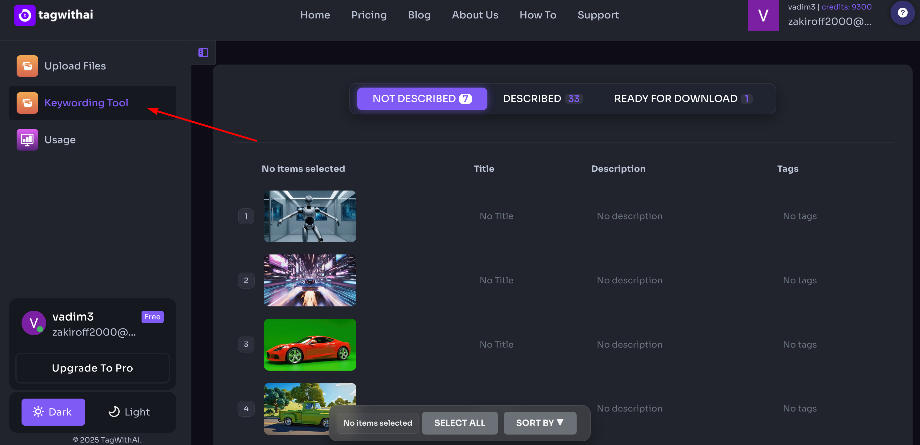Image resolution: width=920 pixels, height=445 pixels.
Task: Open the SORT BY dropdown
Action: (x=540, y=423)
